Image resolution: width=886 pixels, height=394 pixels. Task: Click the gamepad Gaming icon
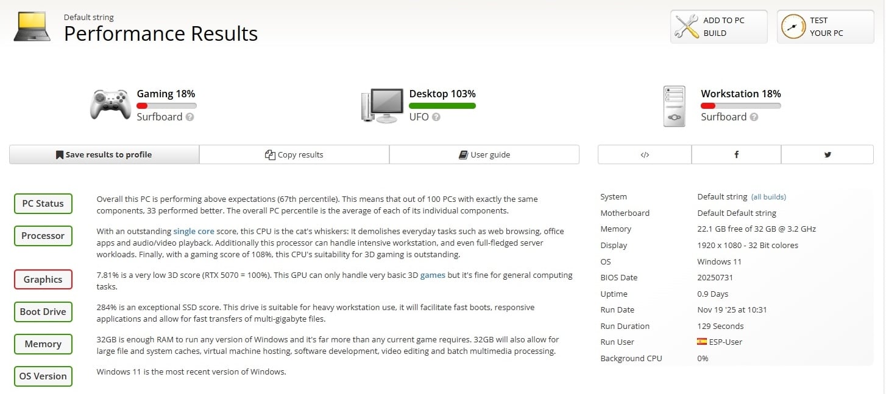click(x=110, y=104)
